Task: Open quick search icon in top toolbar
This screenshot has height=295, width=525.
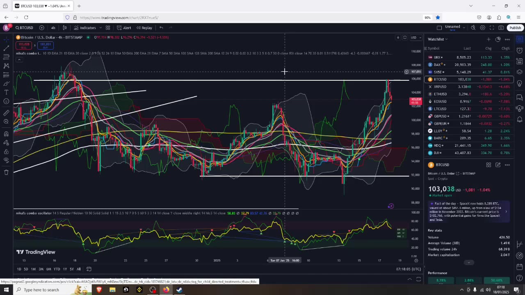Action: pos(473,28)
